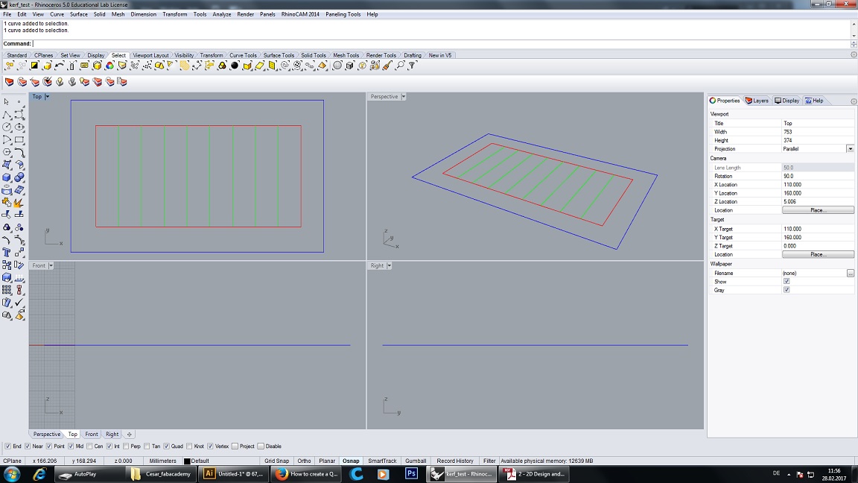Open the Projection dropdown in Properties
The height and width of the screenshot is (483, 858).
click(x=850, y=149)
